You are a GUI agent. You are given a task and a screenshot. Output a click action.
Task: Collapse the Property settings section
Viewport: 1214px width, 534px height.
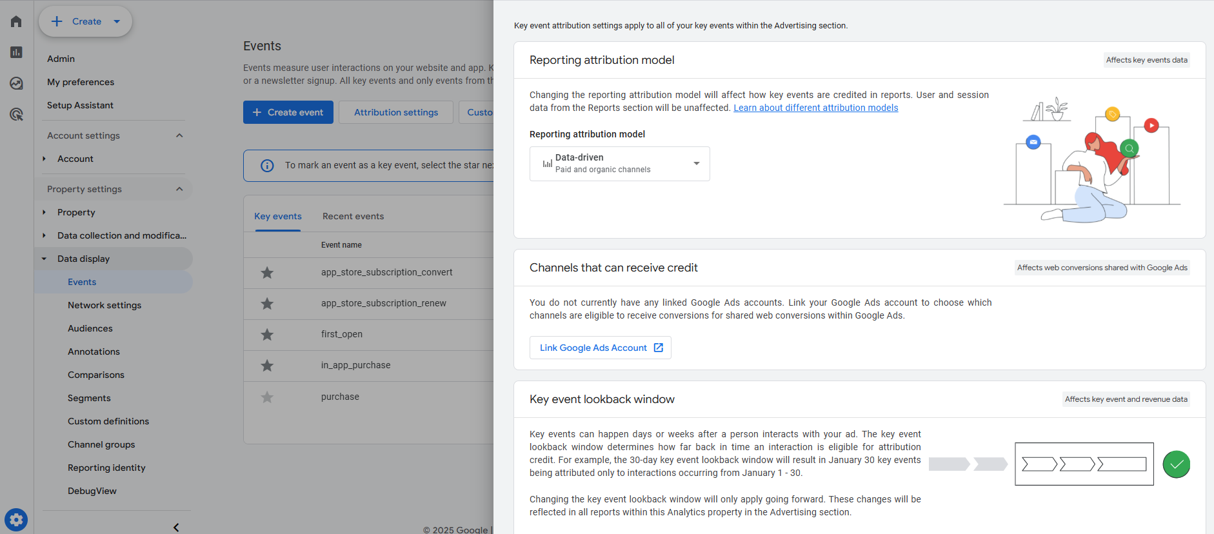pyautogui.click(x=179, y=189)
